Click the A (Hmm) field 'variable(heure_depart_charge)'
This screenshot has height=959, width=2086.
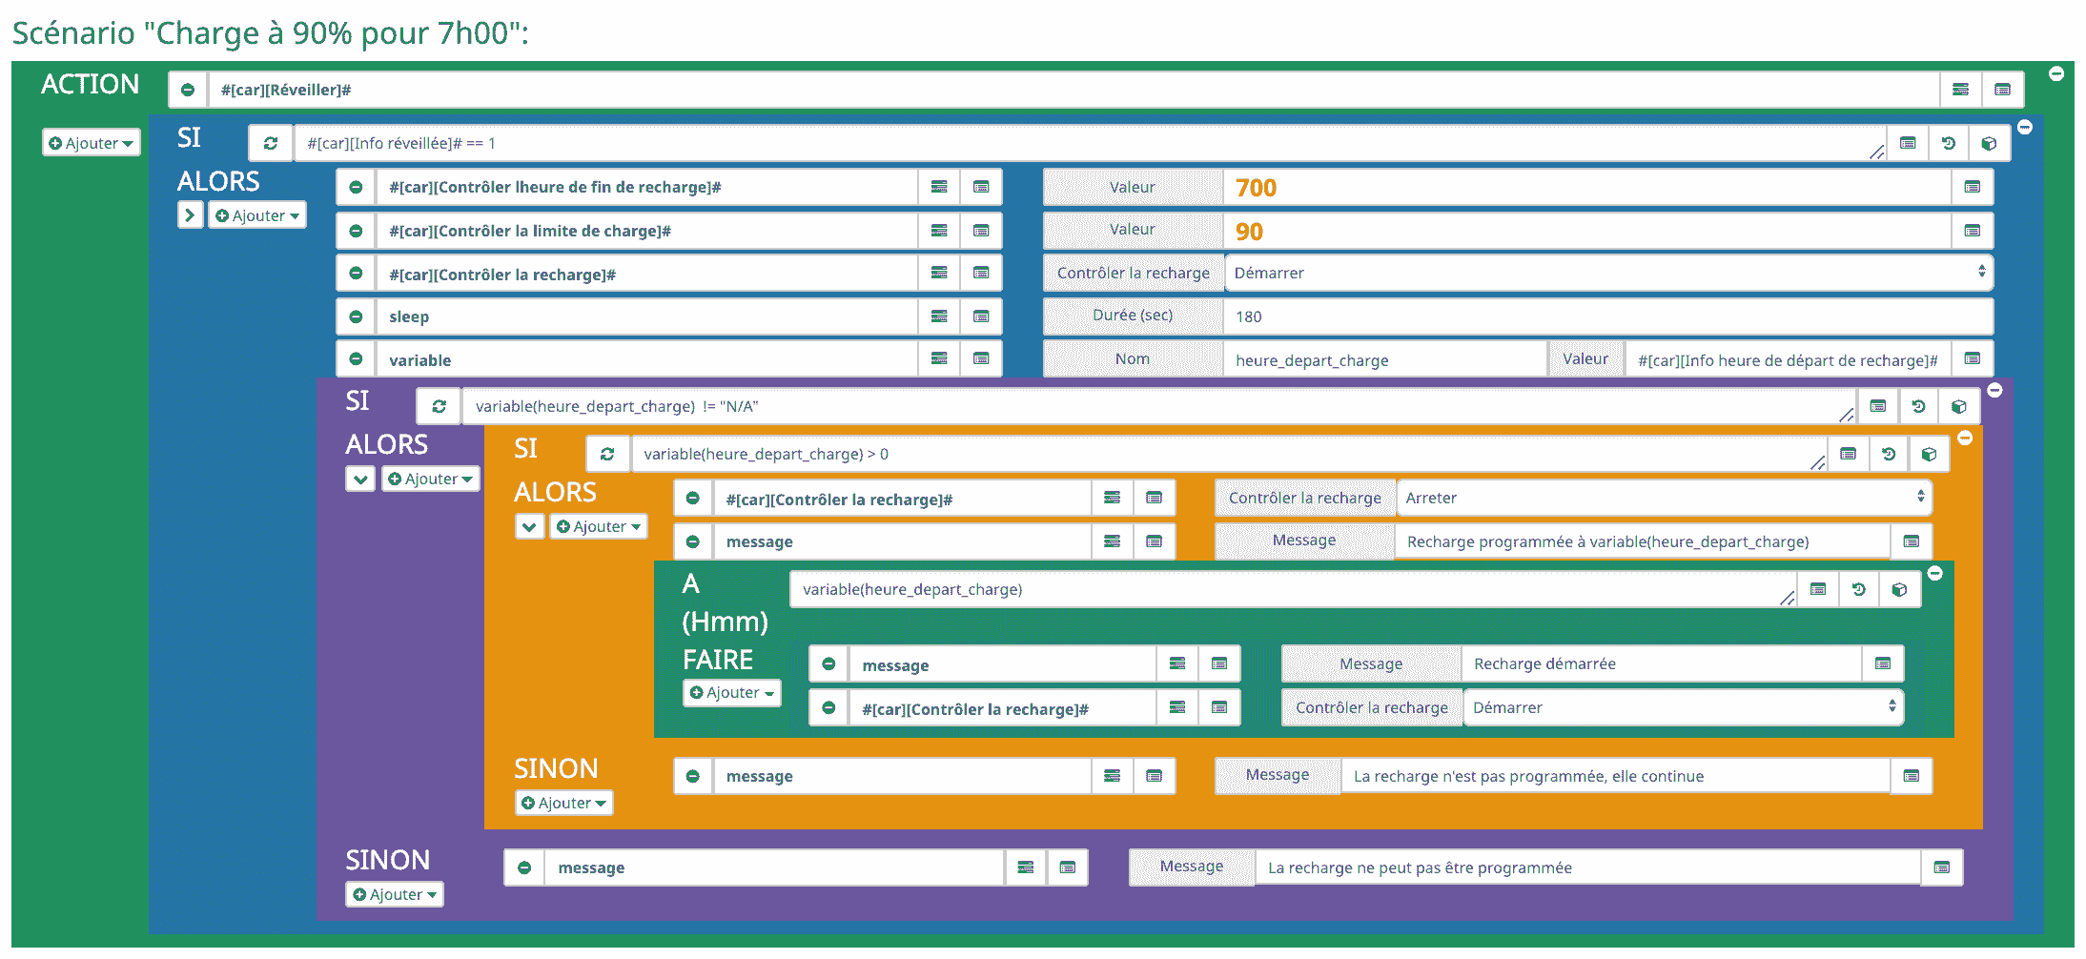(x=1294, y=589)
